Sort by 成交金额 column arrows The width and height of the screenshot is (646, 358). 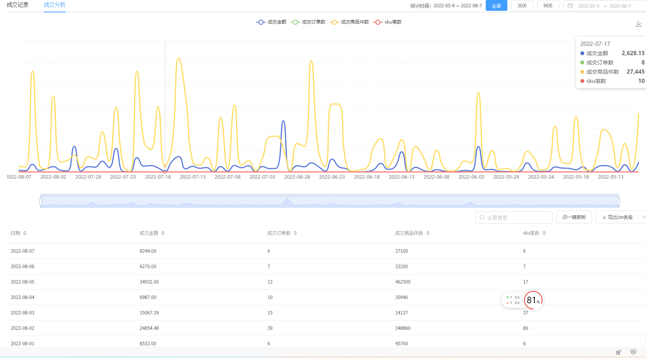(x=163, y=233)
